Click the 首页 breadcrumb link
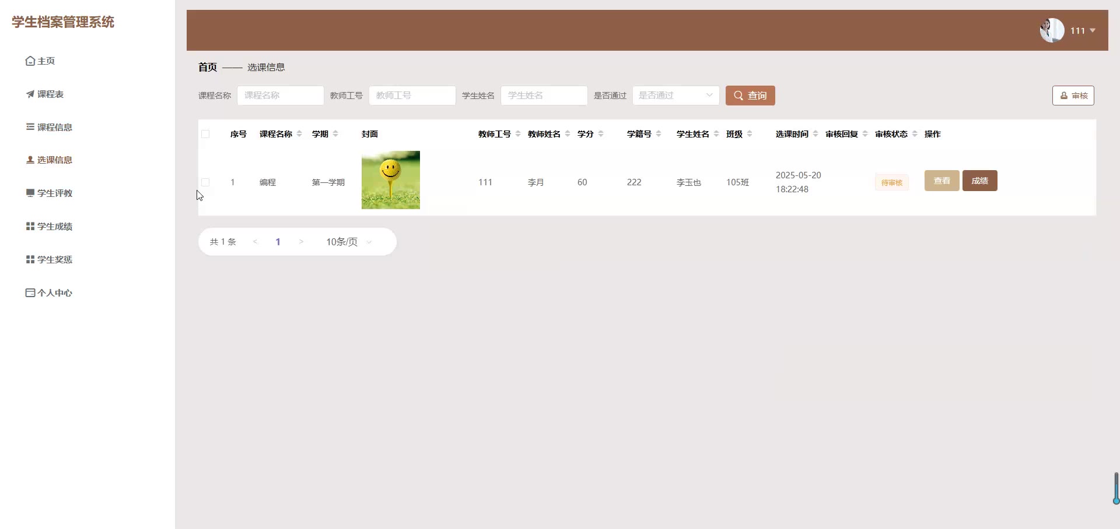 (207, 67)
